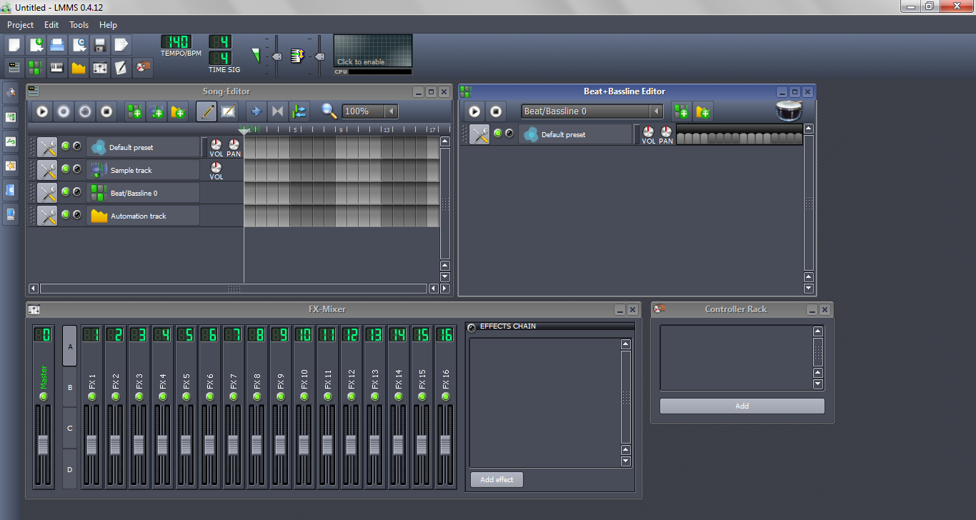
Task: Open the Tools menu
Action: pos(79,24)
